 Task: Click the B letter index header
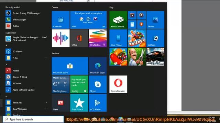[6, 96]
